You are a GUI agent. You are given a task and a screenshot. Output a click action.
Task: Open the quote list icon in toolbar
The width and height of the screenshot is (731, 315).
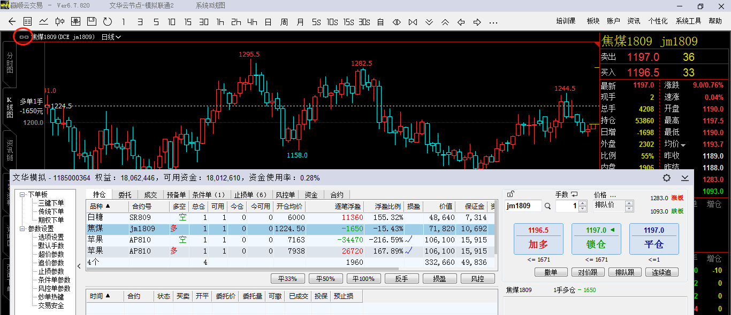click(x=28, y=22)
